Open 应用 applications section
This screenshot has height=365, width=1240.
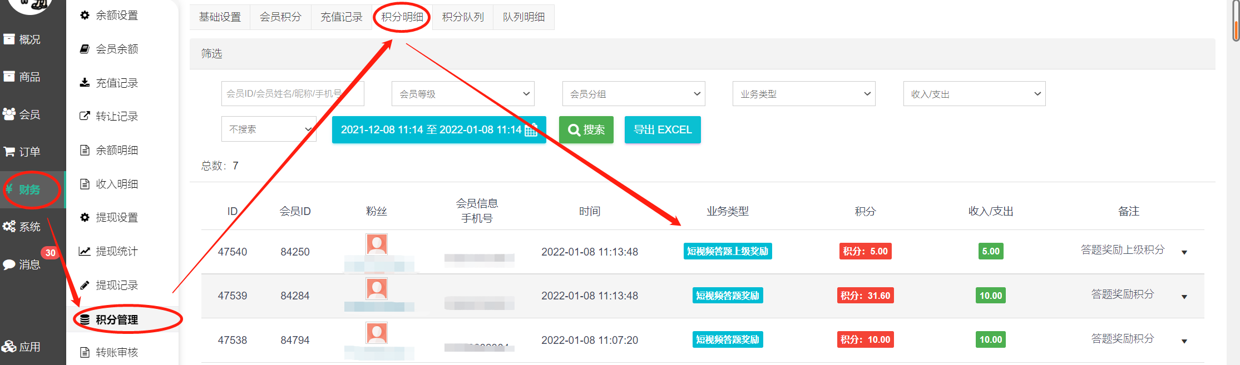click(22, 347)
